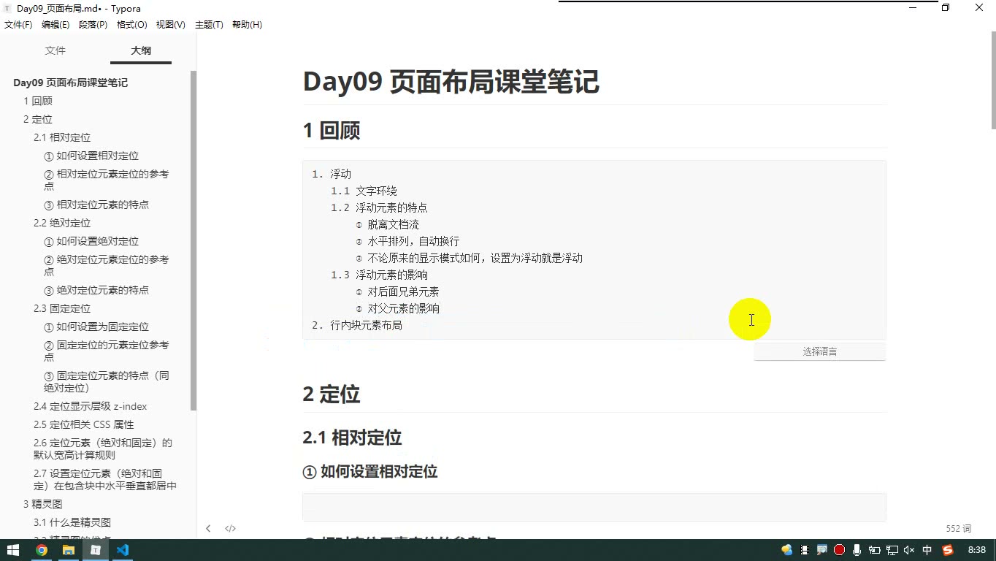996x561 pixels.
Task: Open the Windows Start menu
Action: [13, 550]
